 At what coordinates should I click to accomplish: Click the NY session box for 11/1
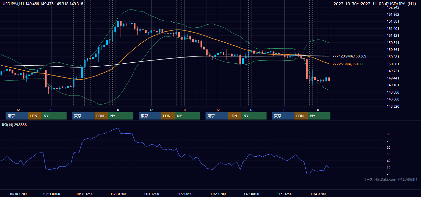[187, 116]
